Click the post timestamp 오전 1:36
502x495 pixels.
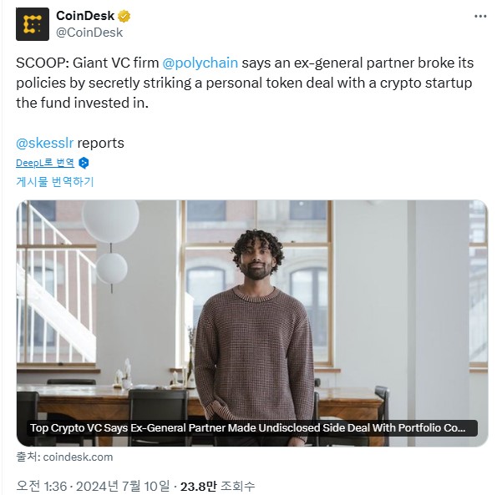pyautogui.click(x=41, y=487)
